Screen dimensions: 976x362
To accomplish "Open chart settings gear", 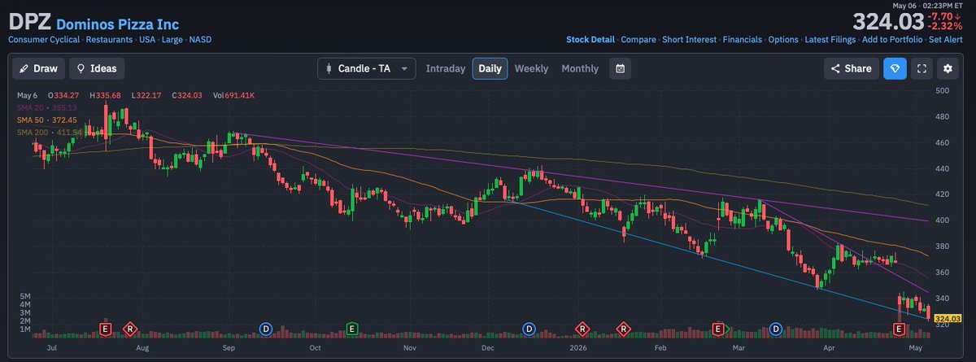I will click(948, 69).
